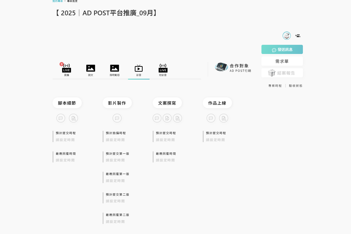Open the 需求單 button

(282, 61)
